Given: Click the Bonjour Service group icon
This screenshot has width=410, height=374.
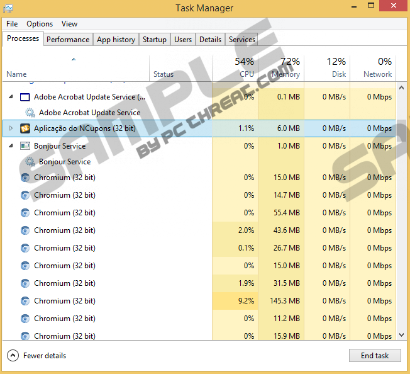Looking at the screenshot, I should (x=25, y=146).
